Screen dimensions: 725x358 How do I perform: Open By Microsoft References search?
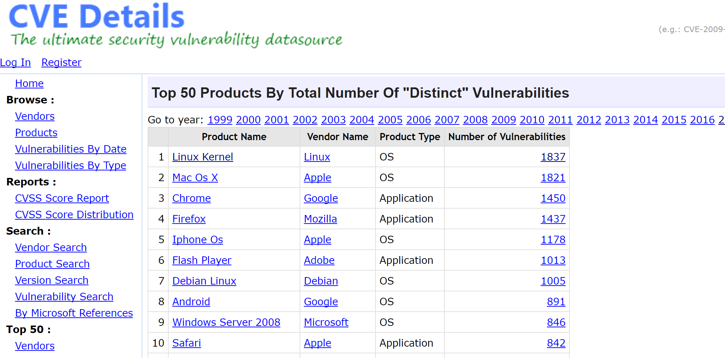pyautogui.click(x=74, y=313)
